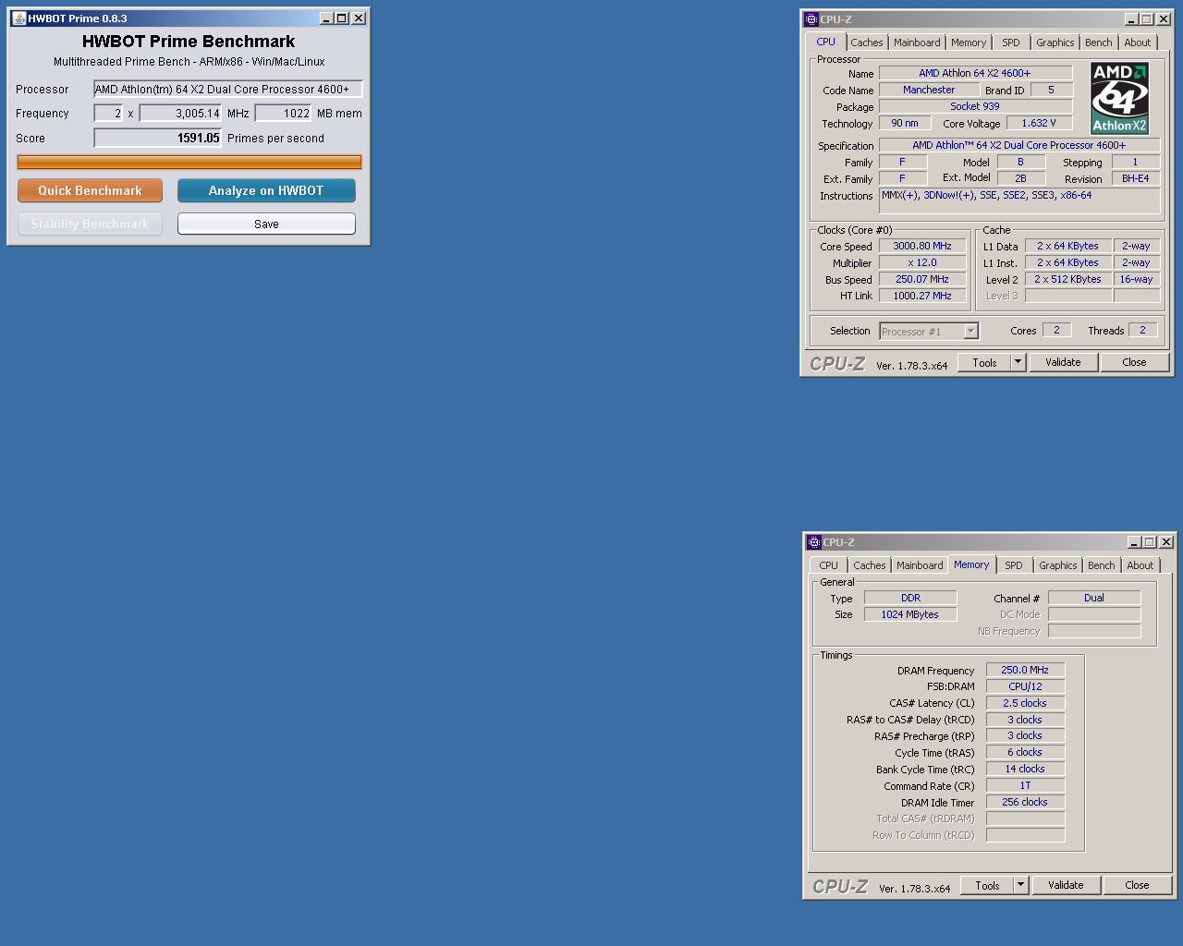Click the AMD Athlon X2 logo image

tap(1119, 99)
